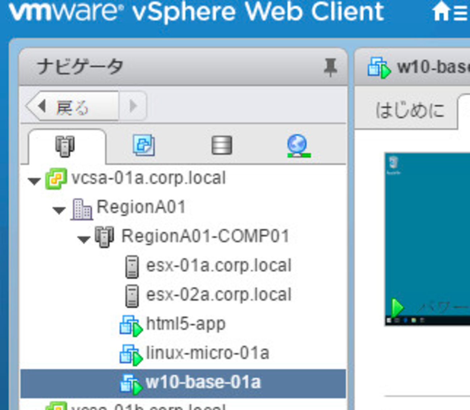Go back with the 戻る button
Screen dimensions: 470x410
pyautogui.click(x=73, y=106)
